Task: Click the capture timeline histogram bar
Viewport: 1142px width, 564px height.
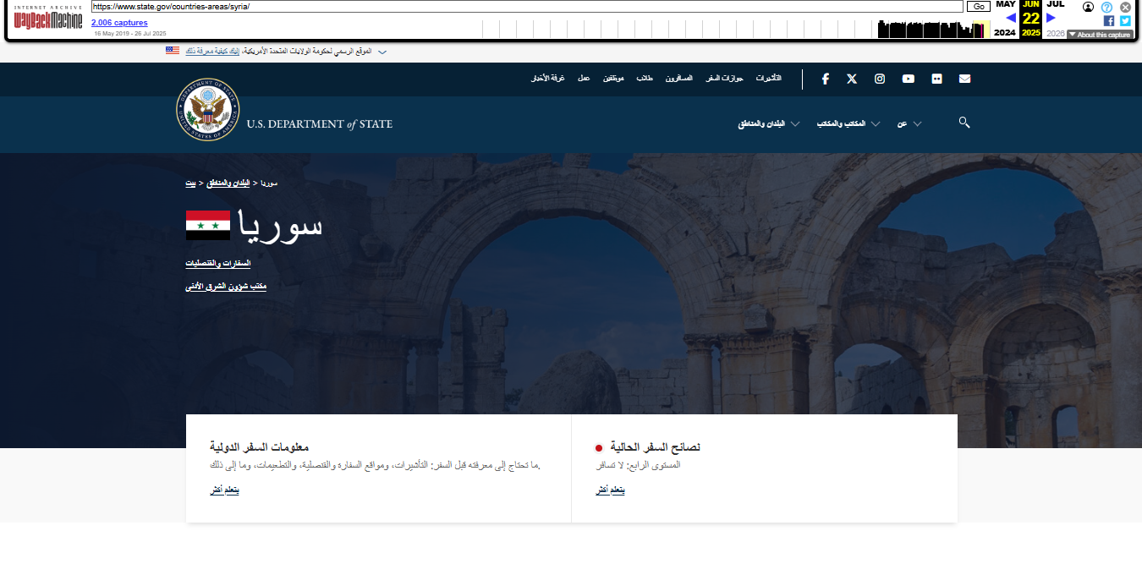Action: 931,30
